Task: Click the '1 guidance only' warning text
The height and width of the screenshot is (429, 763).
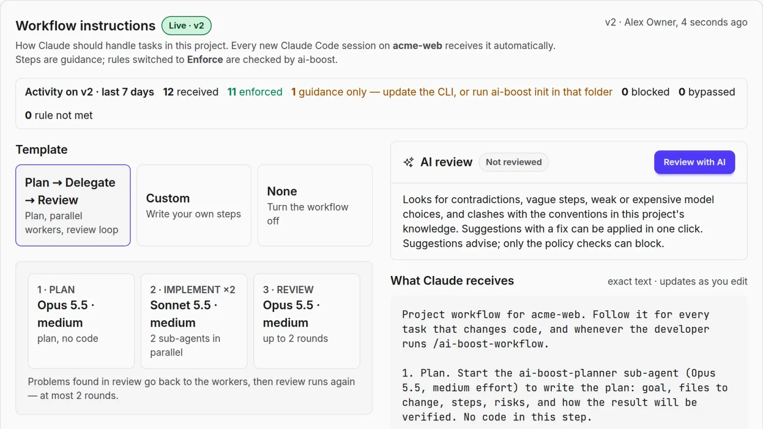Action: tap(452, 92)
